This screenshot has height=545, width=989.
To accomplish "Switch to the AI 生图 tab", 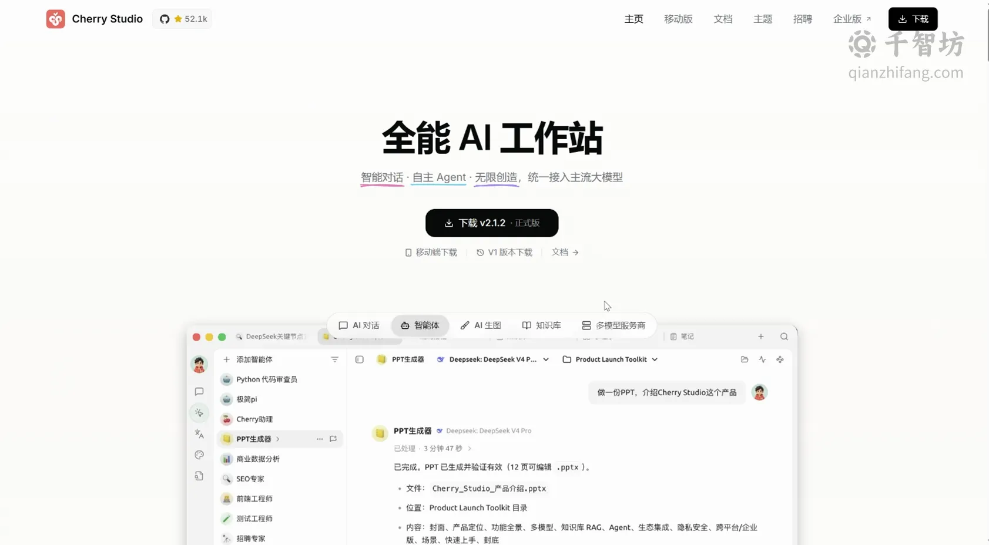I will (x=481, y=325).
